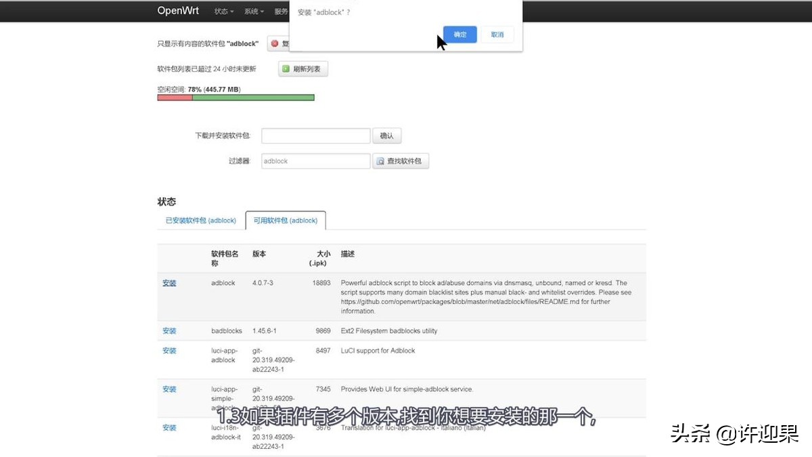The image size is (812, 457).
Task: Install the adblock 4.0.7-3 package
Action: (x=168, y=282)
